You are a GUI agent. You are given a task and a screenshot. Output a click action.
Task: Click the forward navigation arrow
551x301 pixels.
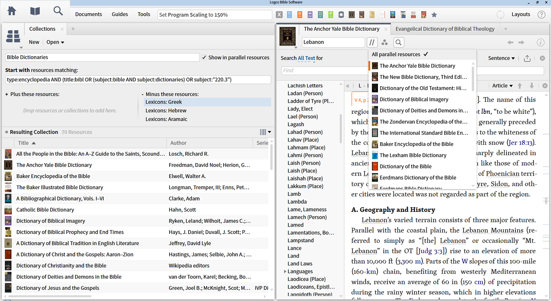pos(521,42)
